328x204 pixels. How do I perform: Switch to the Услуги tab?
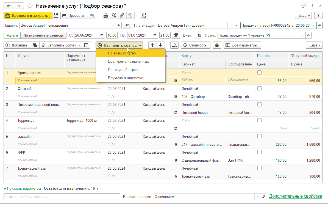12,35
